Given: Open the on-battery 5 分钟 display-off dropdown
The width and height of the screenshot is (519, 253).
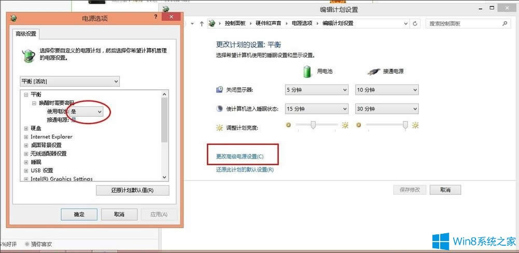Looking at the screenshot, I should (x=316, y=90).
